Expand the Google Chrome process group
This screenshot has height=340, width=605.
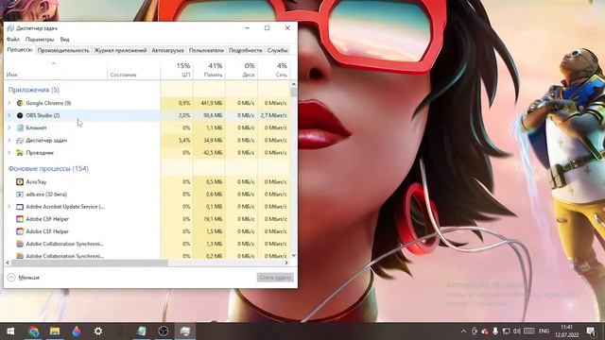coord(9,103)
